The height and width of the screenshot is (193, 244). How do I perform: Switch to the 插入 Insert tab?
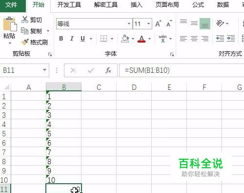[x=137, y=5]
